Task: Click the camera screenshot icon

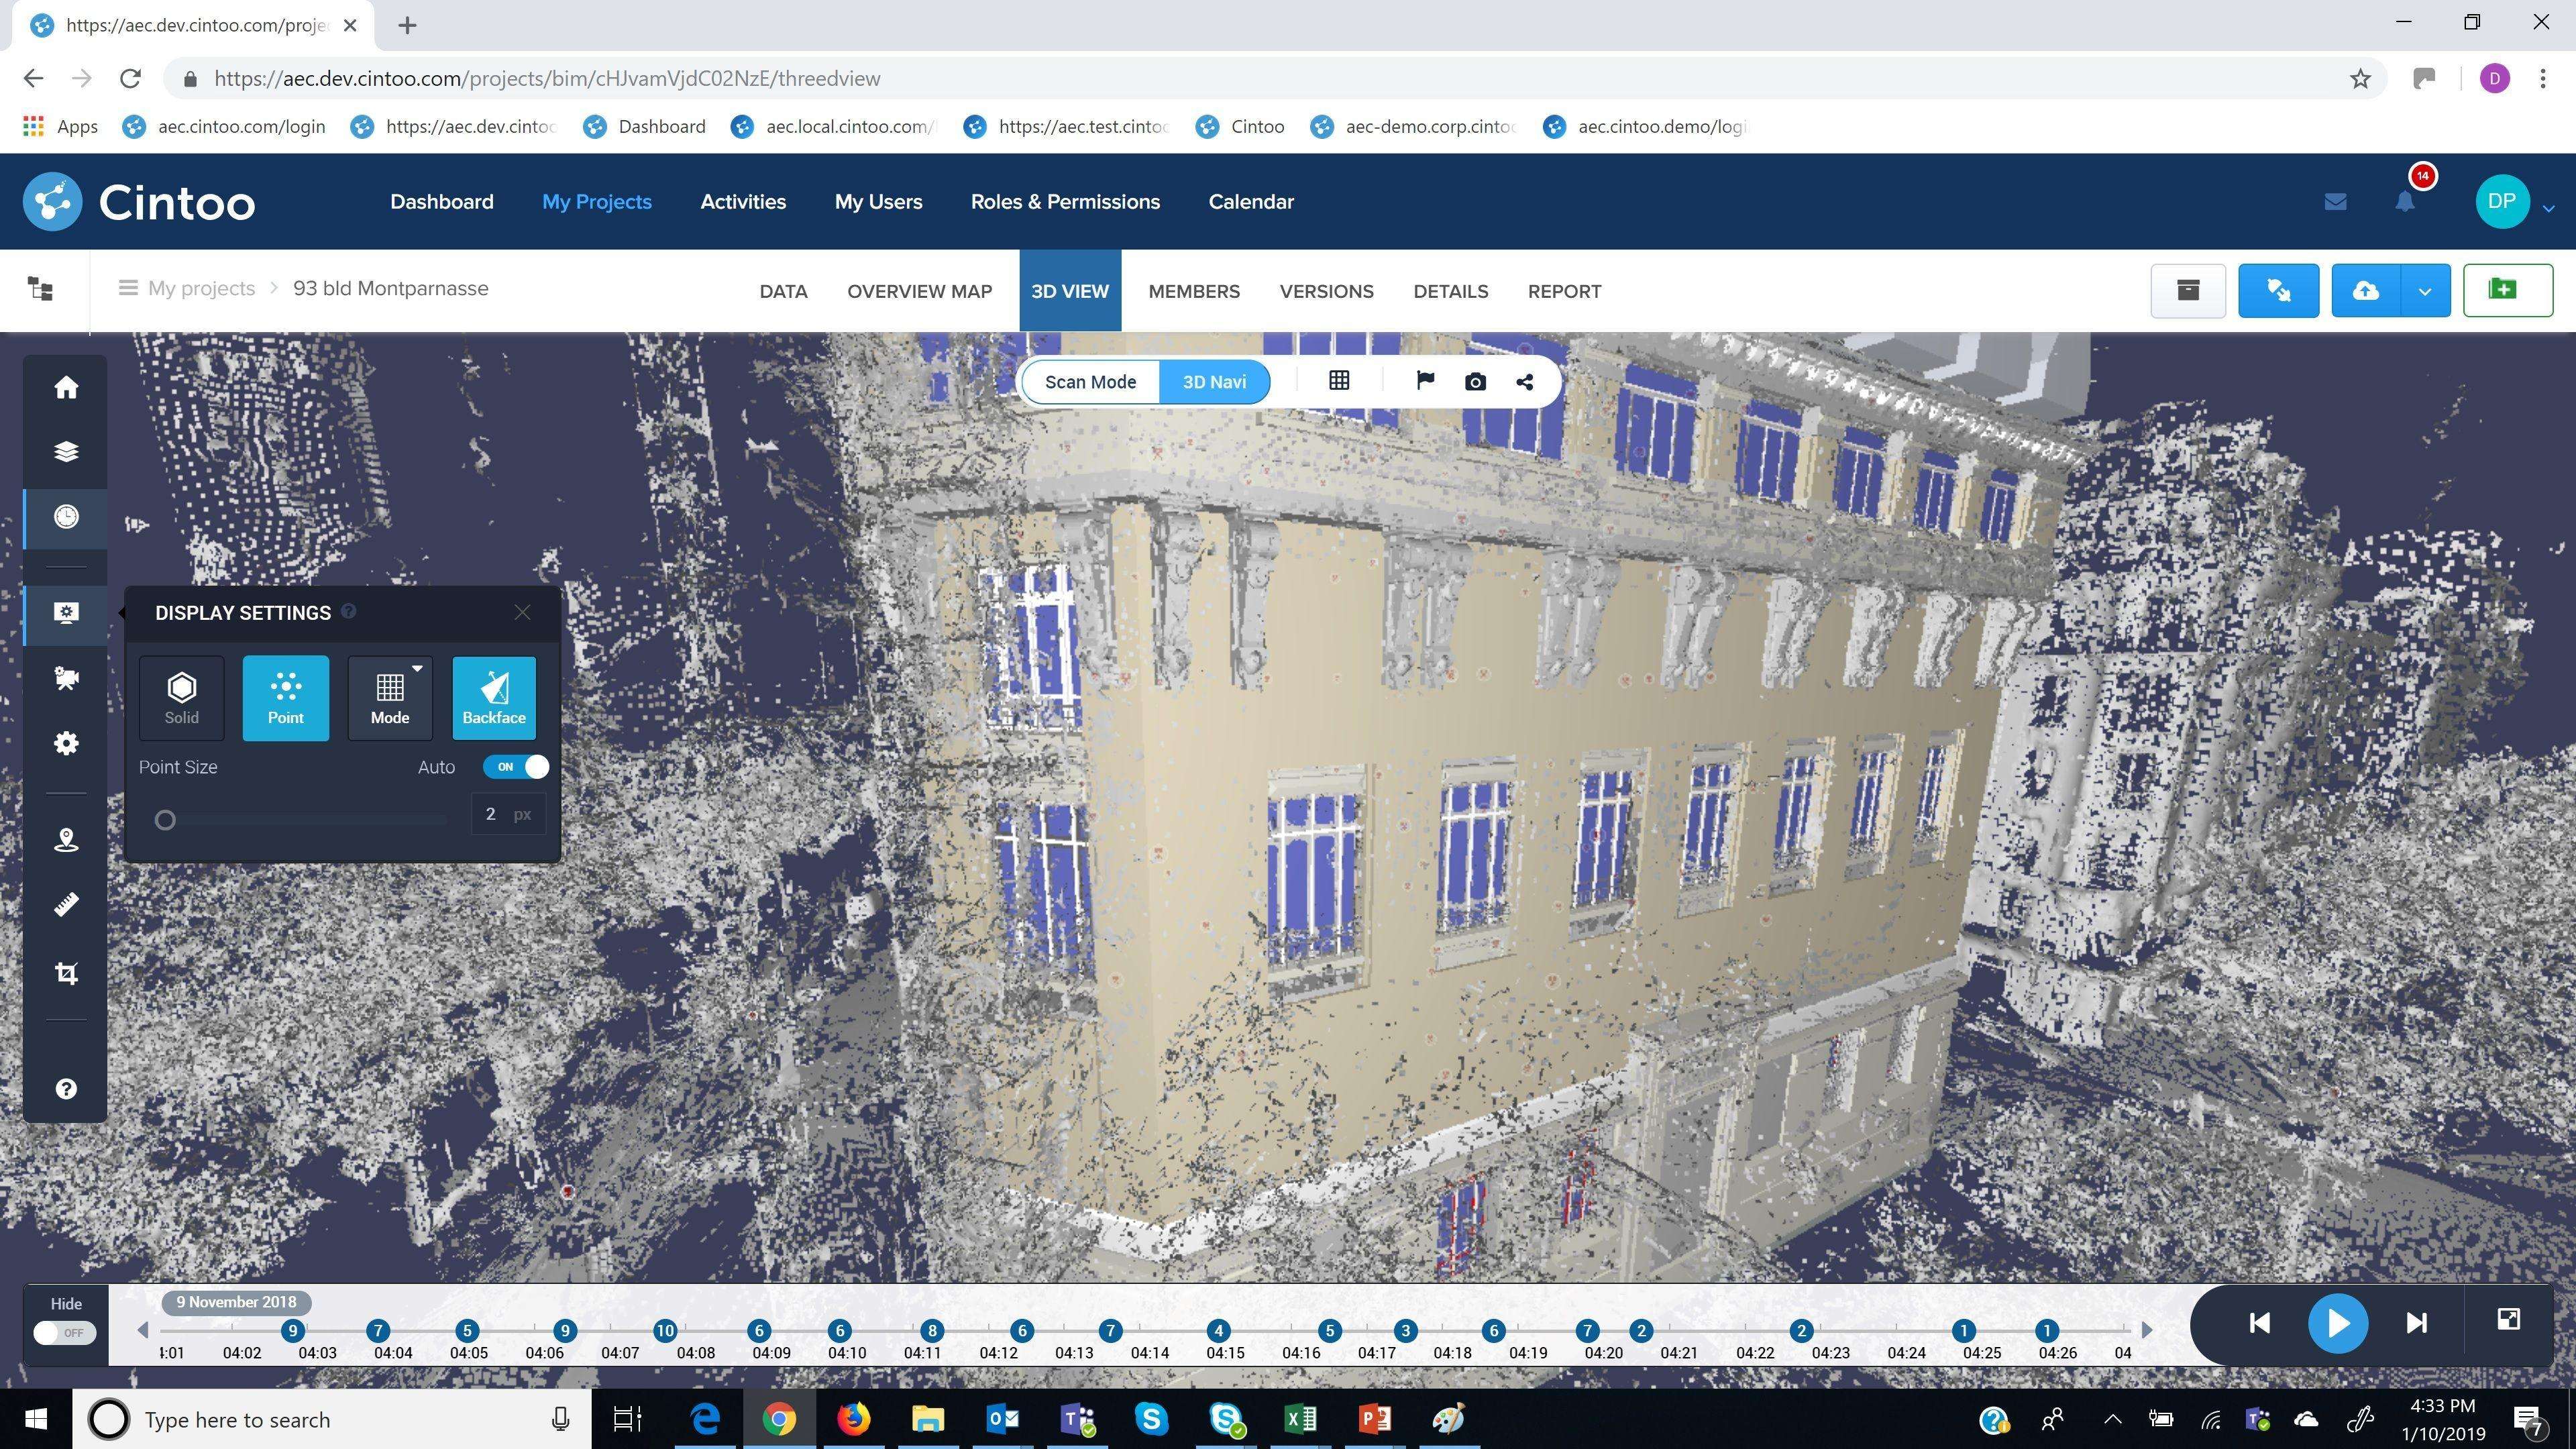Action: click(1475, 382)
